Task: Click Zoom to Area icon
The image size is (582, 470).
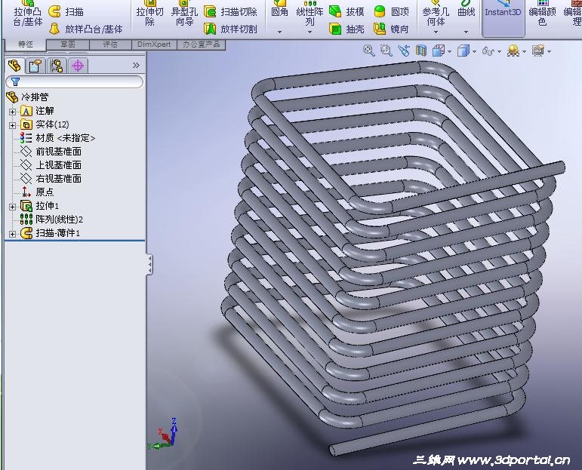Action: click(386, 51)
